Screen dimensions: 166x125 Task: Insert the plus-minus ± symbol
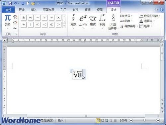24,18
